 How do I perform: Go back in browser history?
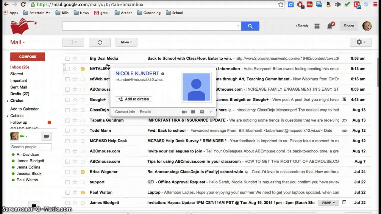pos(6,4)
